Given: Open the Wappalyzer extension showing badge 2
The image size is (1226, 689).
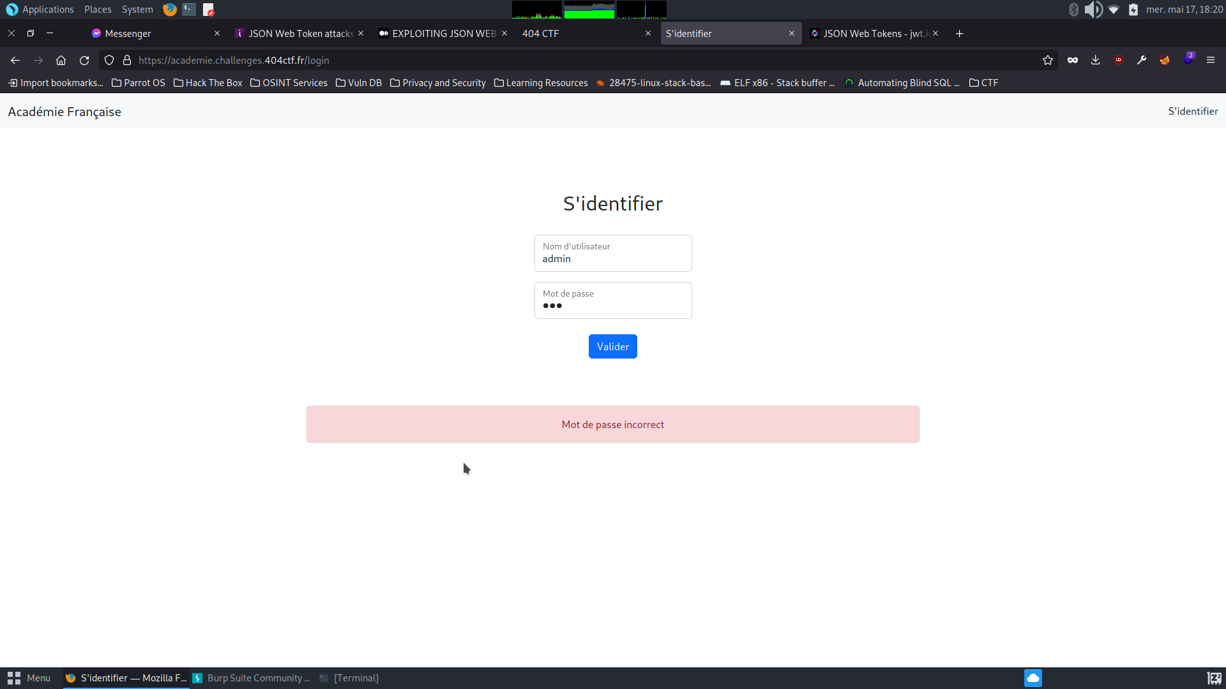Looking at the screenshot, I should click(1188, 60).
